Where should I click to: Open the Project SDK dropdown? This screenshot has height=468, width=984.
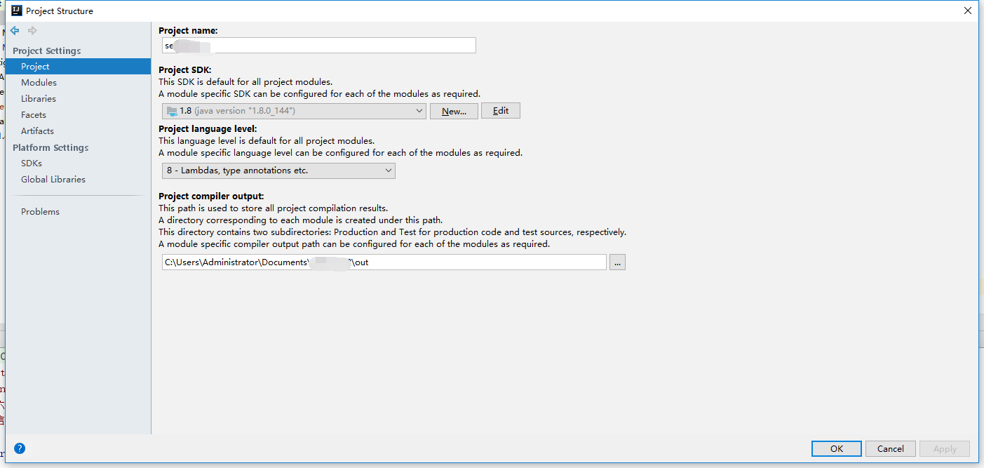(x=294, y=111)
